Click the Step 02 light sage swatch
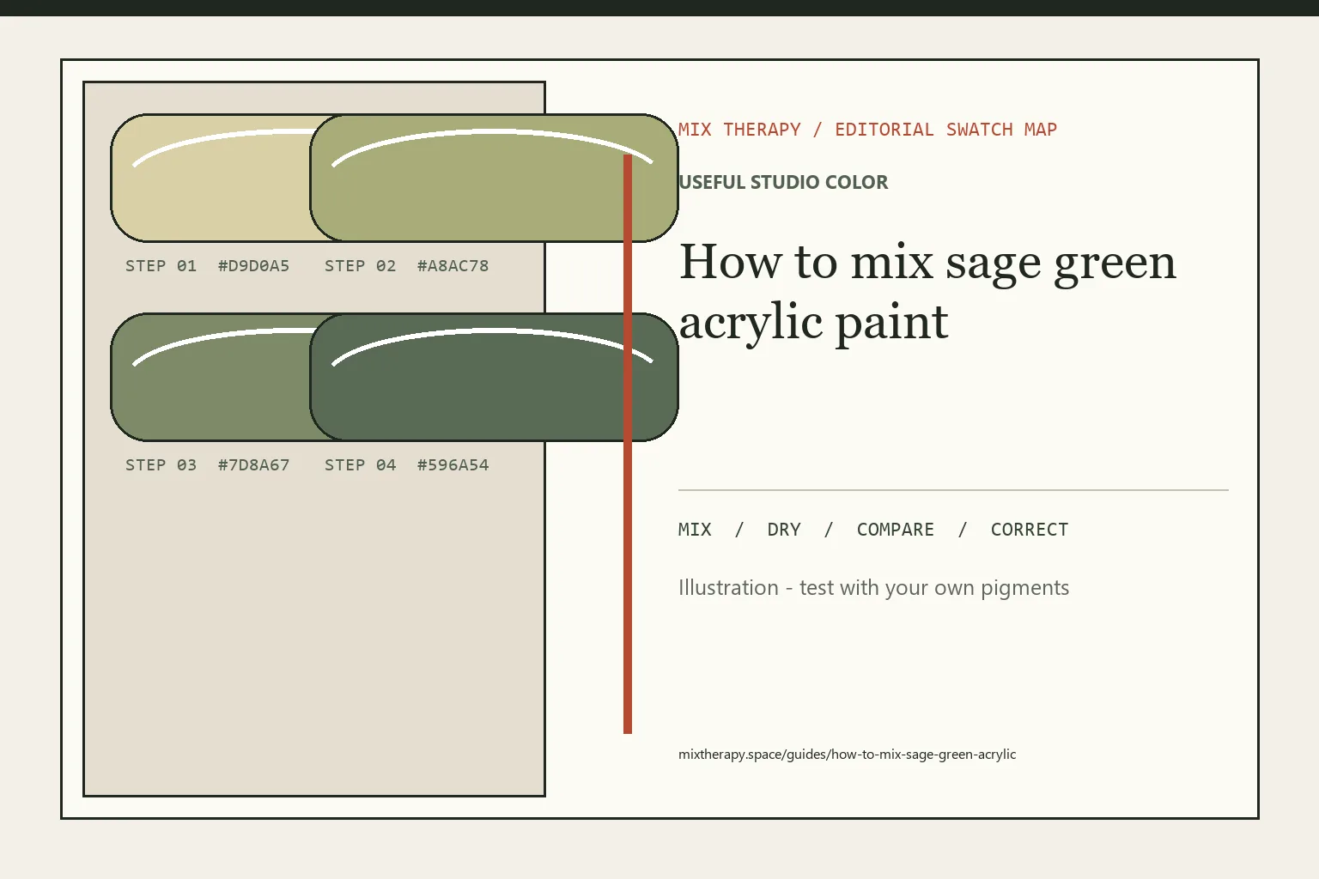This screenshot has height=879, width=1319. (x=494, y=178)
